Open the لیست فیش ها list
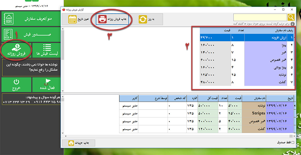The image size is (301, 155). (x=46, y=49)
